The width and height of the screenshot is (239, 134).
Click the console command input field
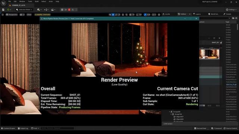pyautogui.click(x=58, y=128)
